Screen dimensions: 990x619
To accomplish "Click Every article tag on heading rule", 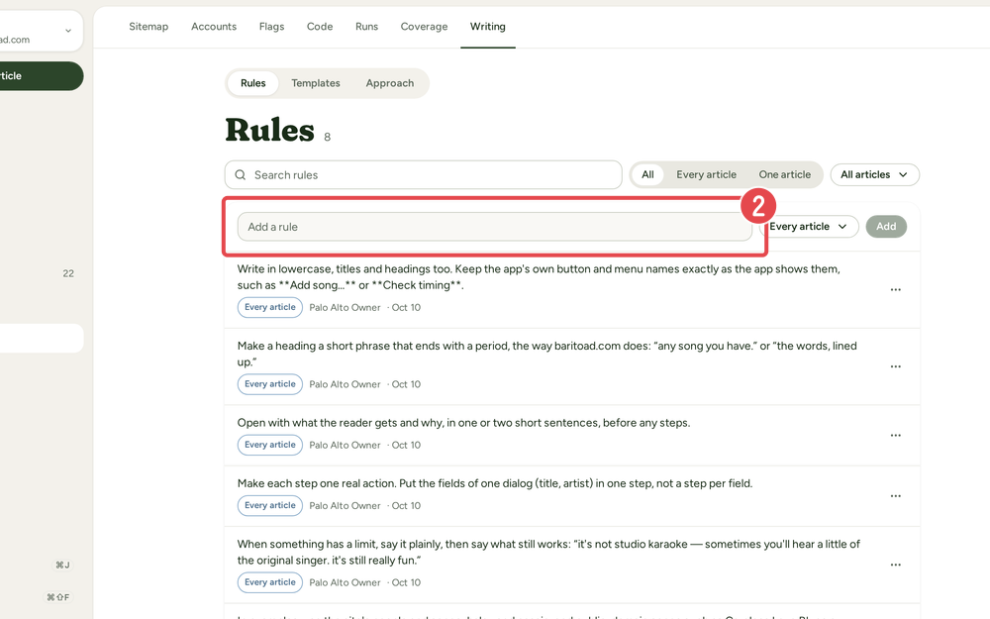I will (269, 384).
